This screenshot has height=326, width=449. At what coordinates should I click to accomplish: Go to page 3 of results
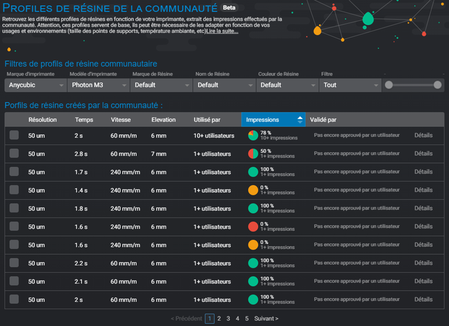pos(228,318)
